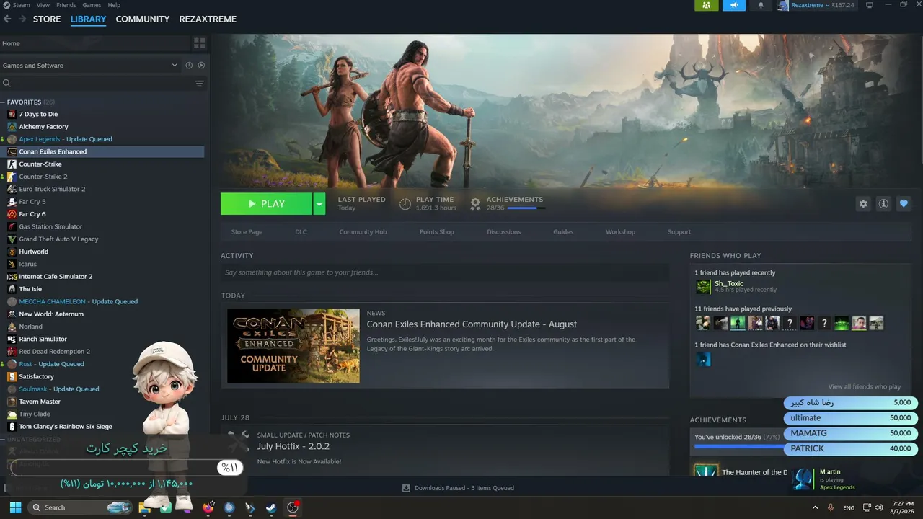This screenshot has height=519, width=923.
Task: Open the M.artin friend avatar notification
Action: [x=803, y=479]
